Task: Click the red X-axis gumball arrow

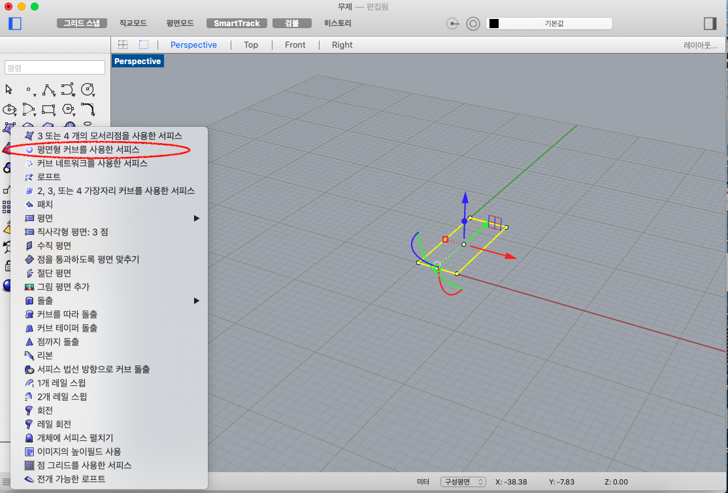Action: [510, 256]
